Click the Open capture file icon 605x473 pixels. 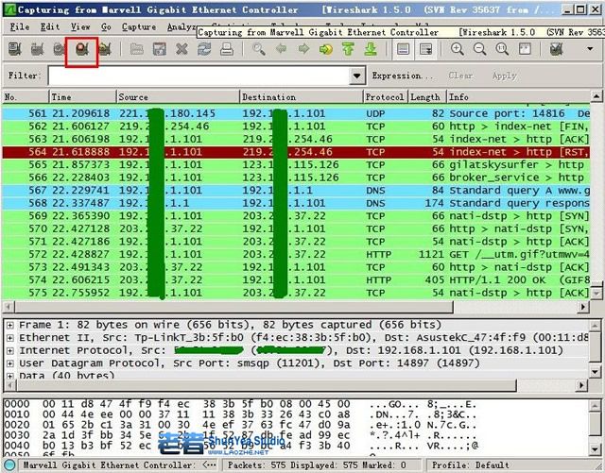pos(136,49)
